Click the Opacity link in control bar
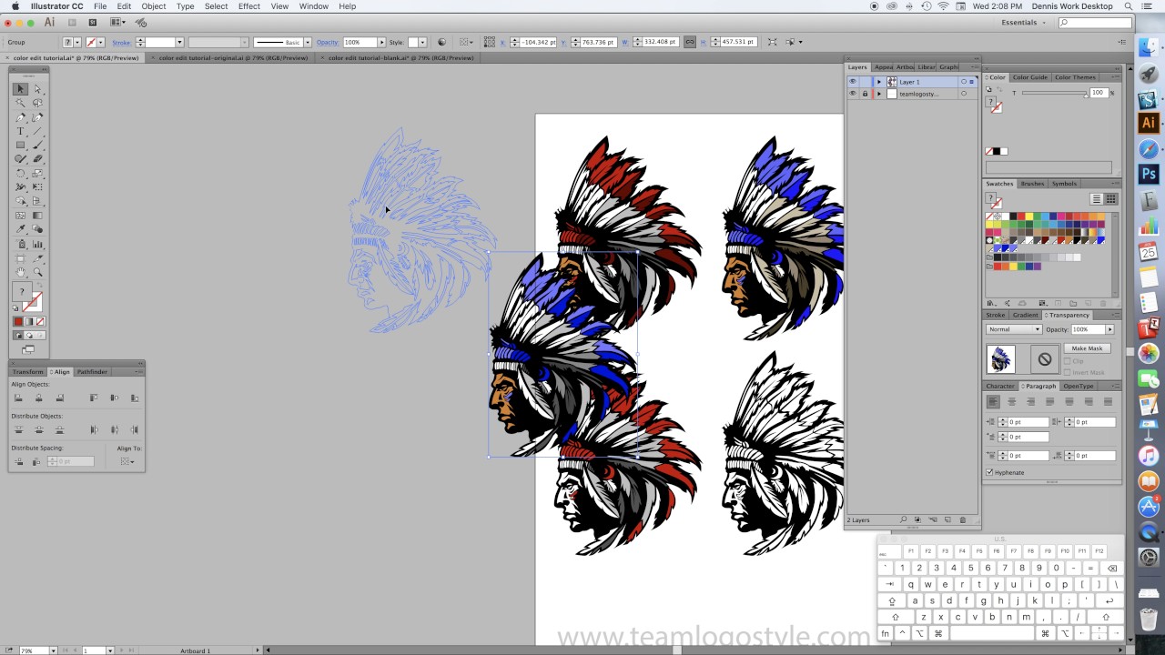 click(328, 42)
